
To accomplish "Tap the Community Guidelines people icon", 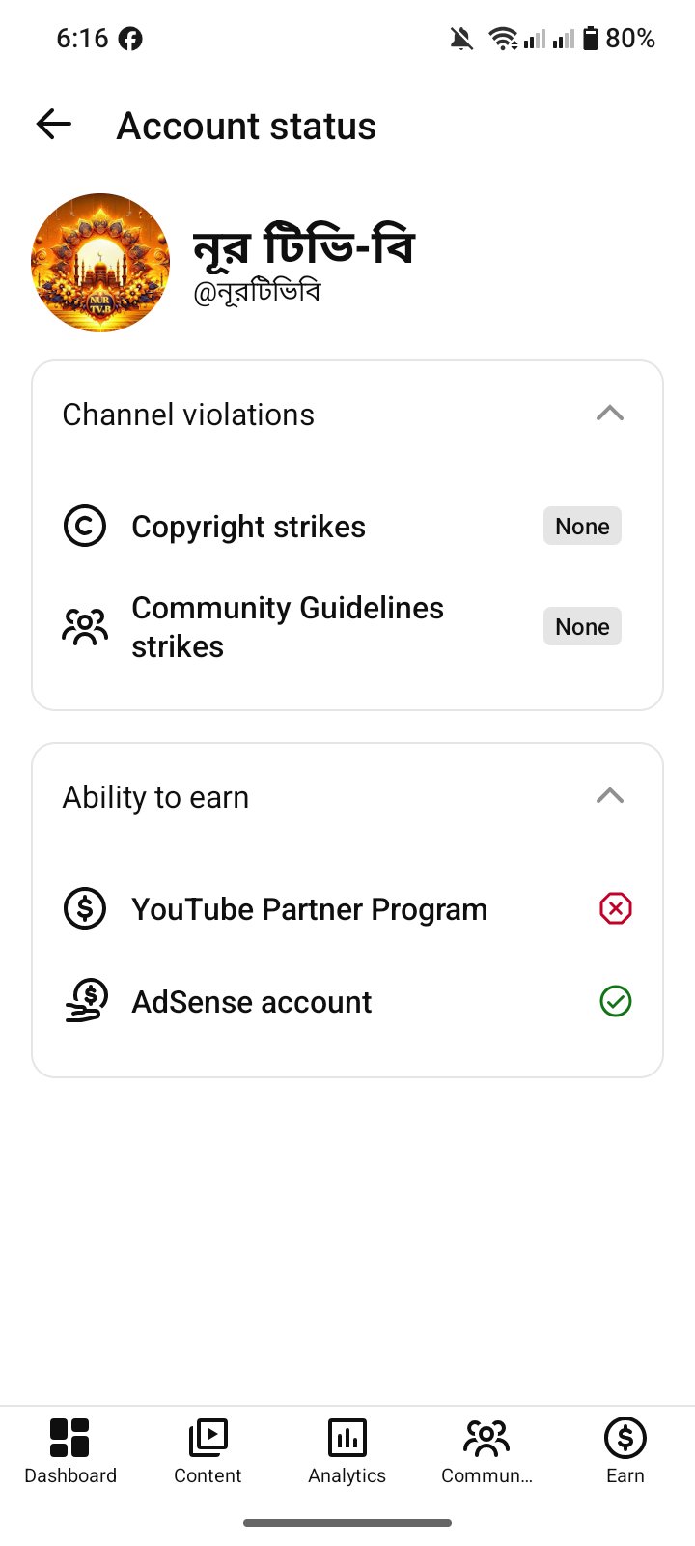I will click(x=85, y=626).
